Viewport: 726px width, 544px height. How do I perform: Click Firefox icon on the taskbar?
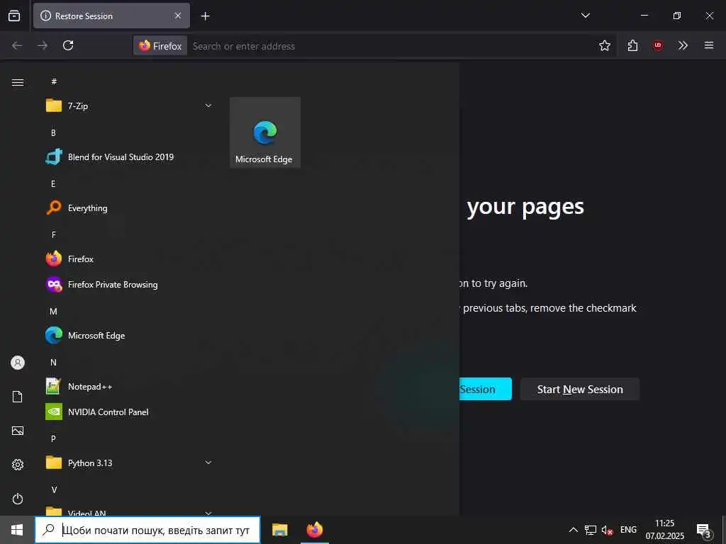(x=314, y=530)
